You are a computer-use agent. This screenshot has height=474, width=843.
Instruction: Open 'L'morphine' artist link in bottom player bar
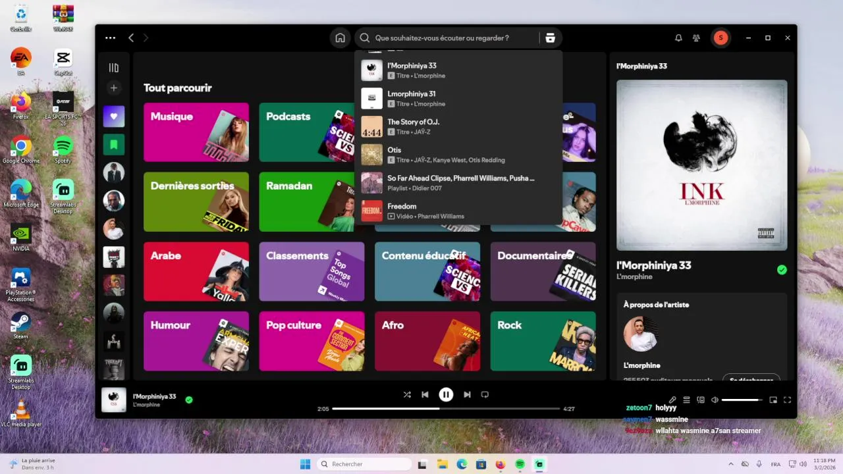point(146,405)
